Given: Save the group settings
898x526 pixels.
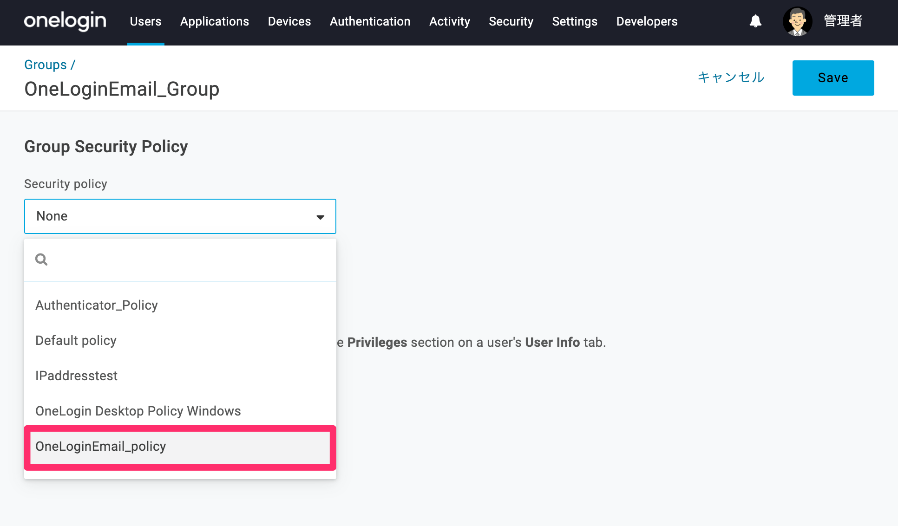Looking at the screenshot, I should coord(833,78).
